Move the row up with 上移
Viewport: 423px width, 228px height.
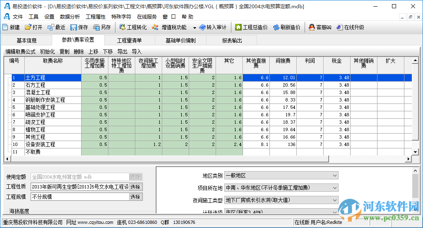click(x=94, y=52)
